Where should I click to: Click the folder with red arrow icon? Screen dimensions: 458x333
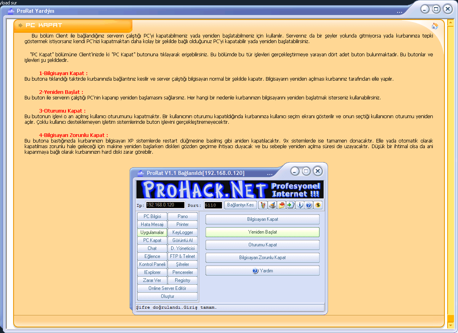pyautogui.click(x=282, y=205)
